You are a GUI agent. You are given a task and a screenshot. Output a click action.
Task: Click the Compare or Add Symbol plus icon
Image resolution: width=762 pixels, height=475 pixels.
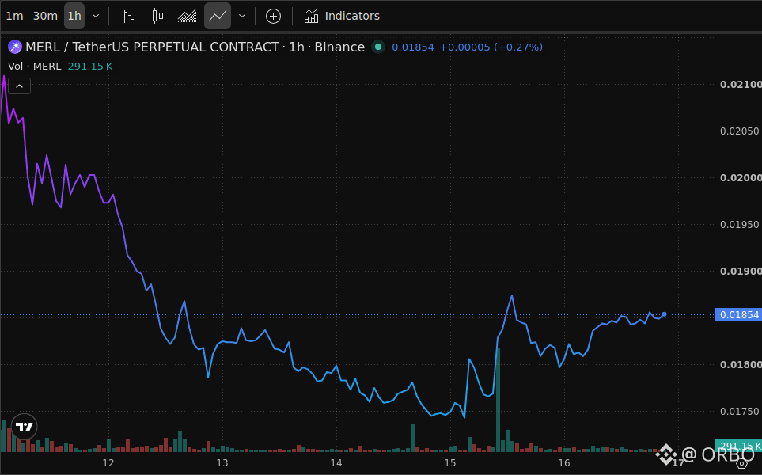[x=273, y=16]
